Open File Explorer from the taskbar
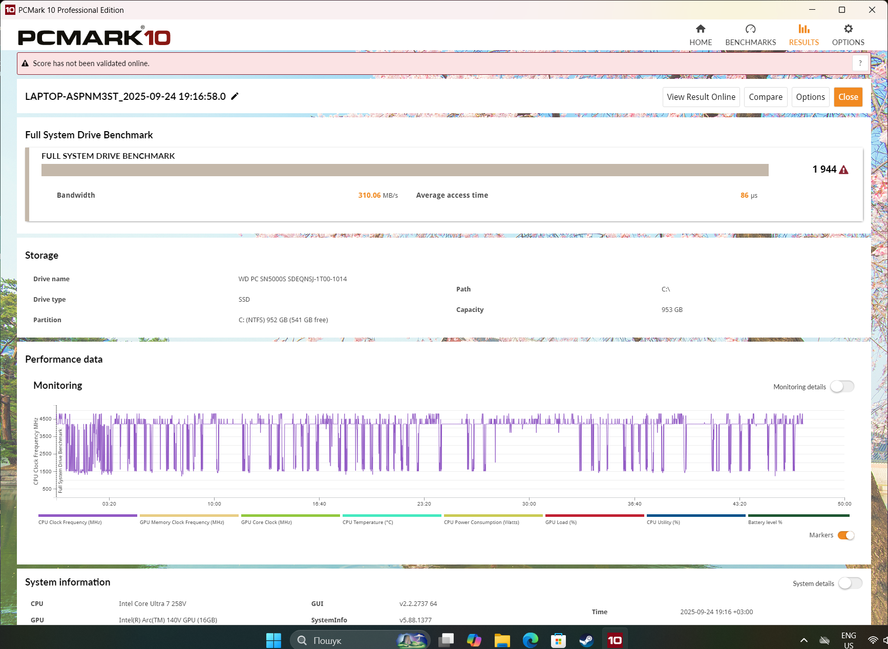Viewport: 888px width, 649px height. (502, 640)
